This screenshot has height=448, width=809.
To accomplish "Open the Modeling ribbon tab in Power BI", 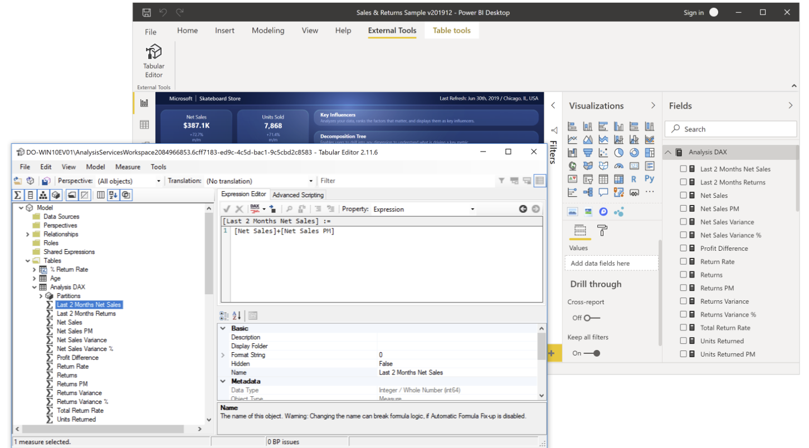I will coord(268,31).
